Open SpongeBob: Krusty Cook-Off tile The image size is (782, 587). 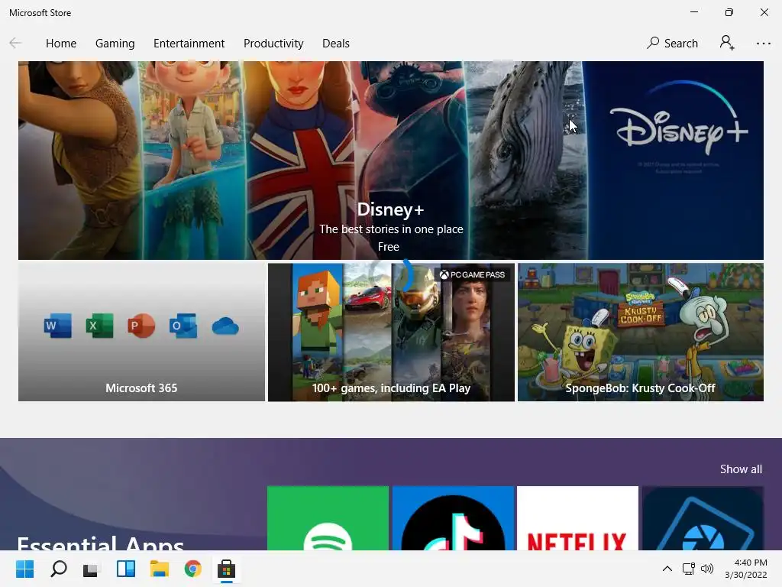pos(641,332)
